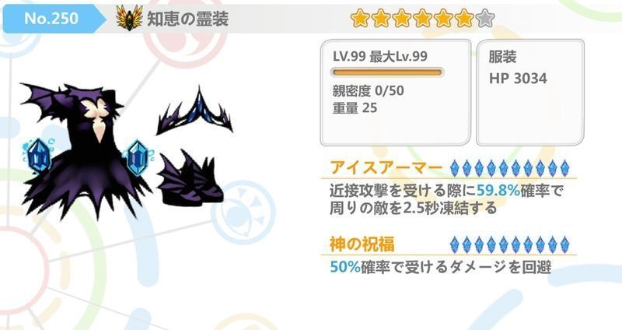622x330 pixels.
Task: Click the 親密度 0/50 intimacy text
Action: 368,91
